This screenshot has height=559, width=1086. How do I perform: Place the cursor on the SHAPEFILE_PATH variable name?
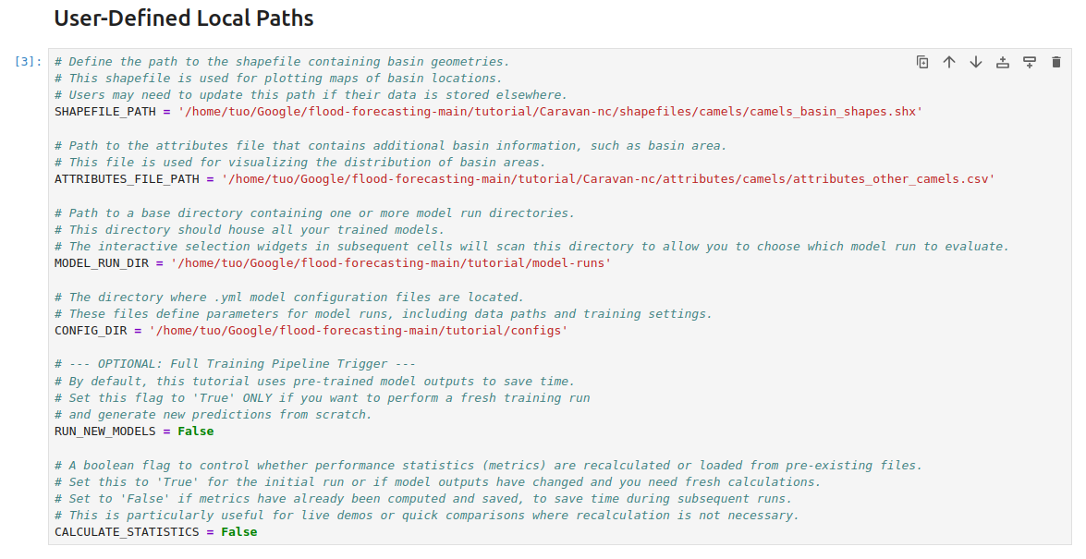pyautogui.click(x=105, y=112)
